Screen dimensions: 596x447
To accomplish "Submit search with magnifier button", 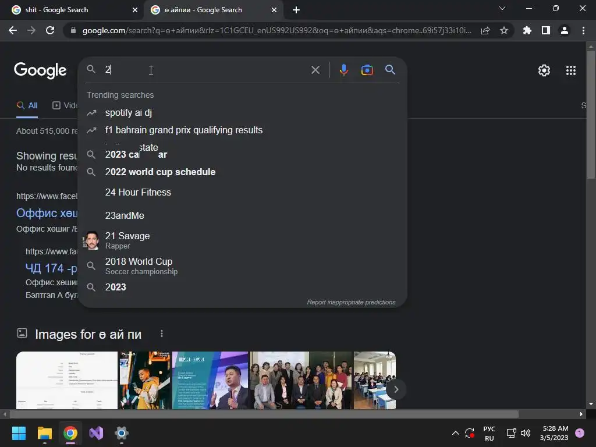I will tap(390, 70).
